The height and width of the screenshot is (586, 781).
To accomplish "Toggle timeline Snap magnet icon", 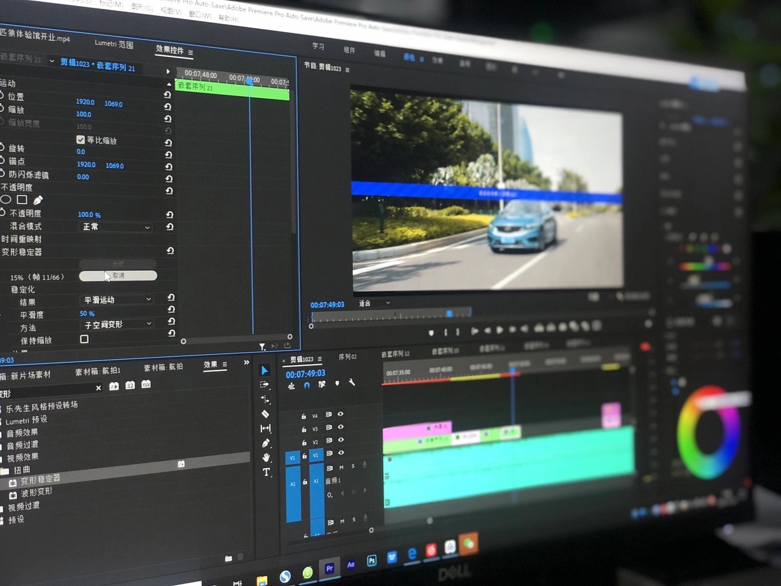I will pos(306,385).
